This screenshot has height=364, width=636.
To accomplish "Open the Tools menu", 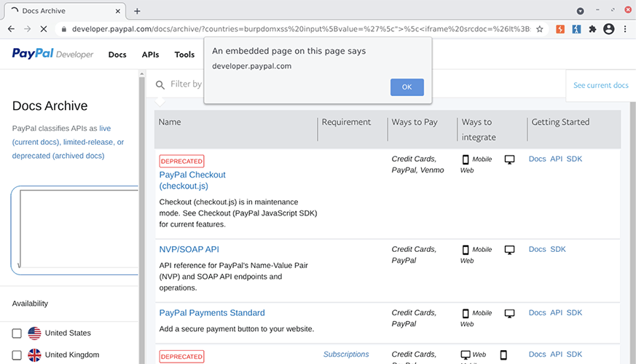I will tap(184, 55).
